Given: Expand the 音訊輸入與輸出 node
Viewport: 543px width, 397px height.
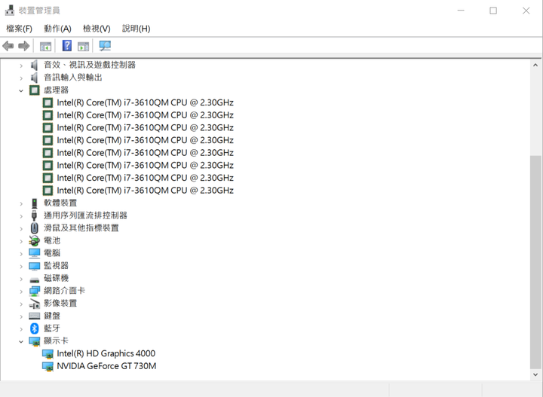Looking at the screenshot, I should [21, 78].
